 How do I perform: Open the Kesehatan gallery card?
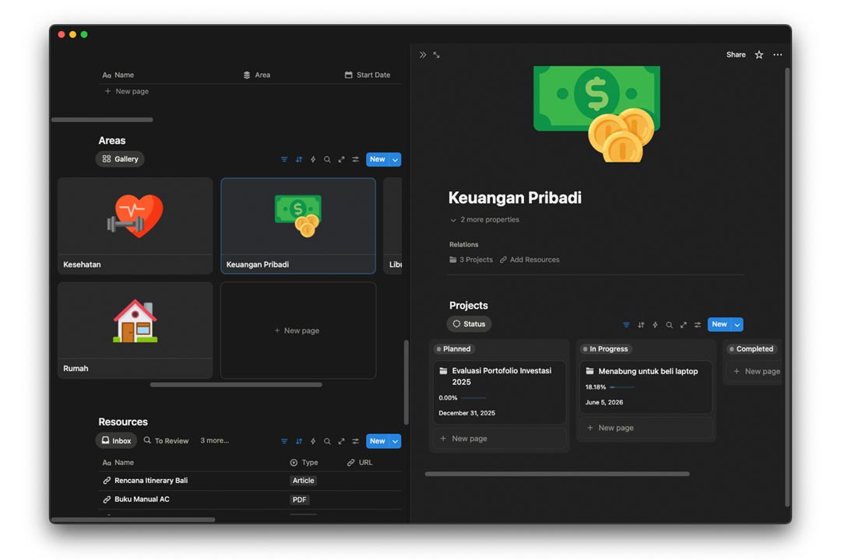point(135,226)
